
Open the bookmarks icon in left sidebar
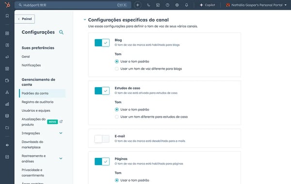(x=7, y=16)
